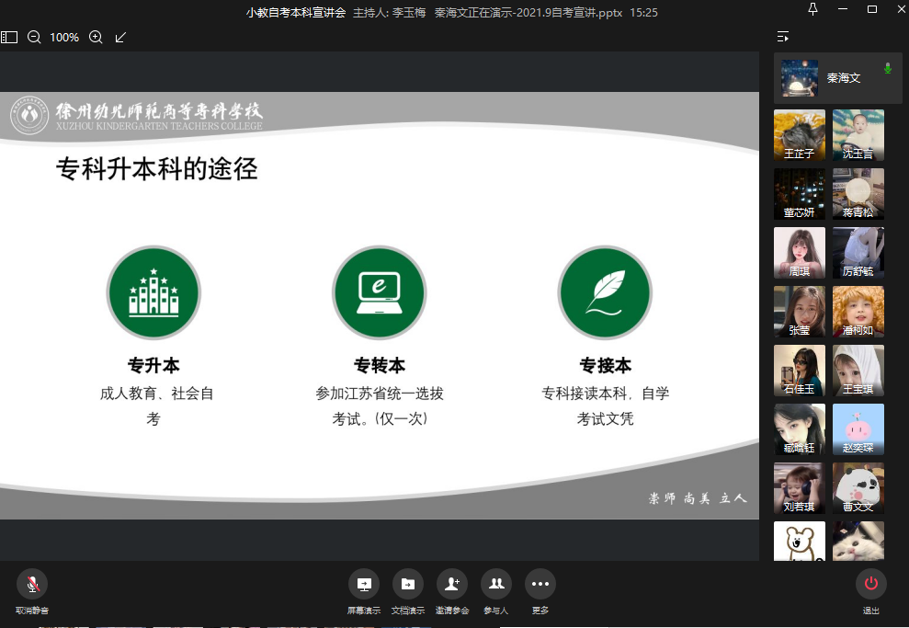
Task: Click participant 蒋青松's avatar
Action: click(x=858, y=194)
